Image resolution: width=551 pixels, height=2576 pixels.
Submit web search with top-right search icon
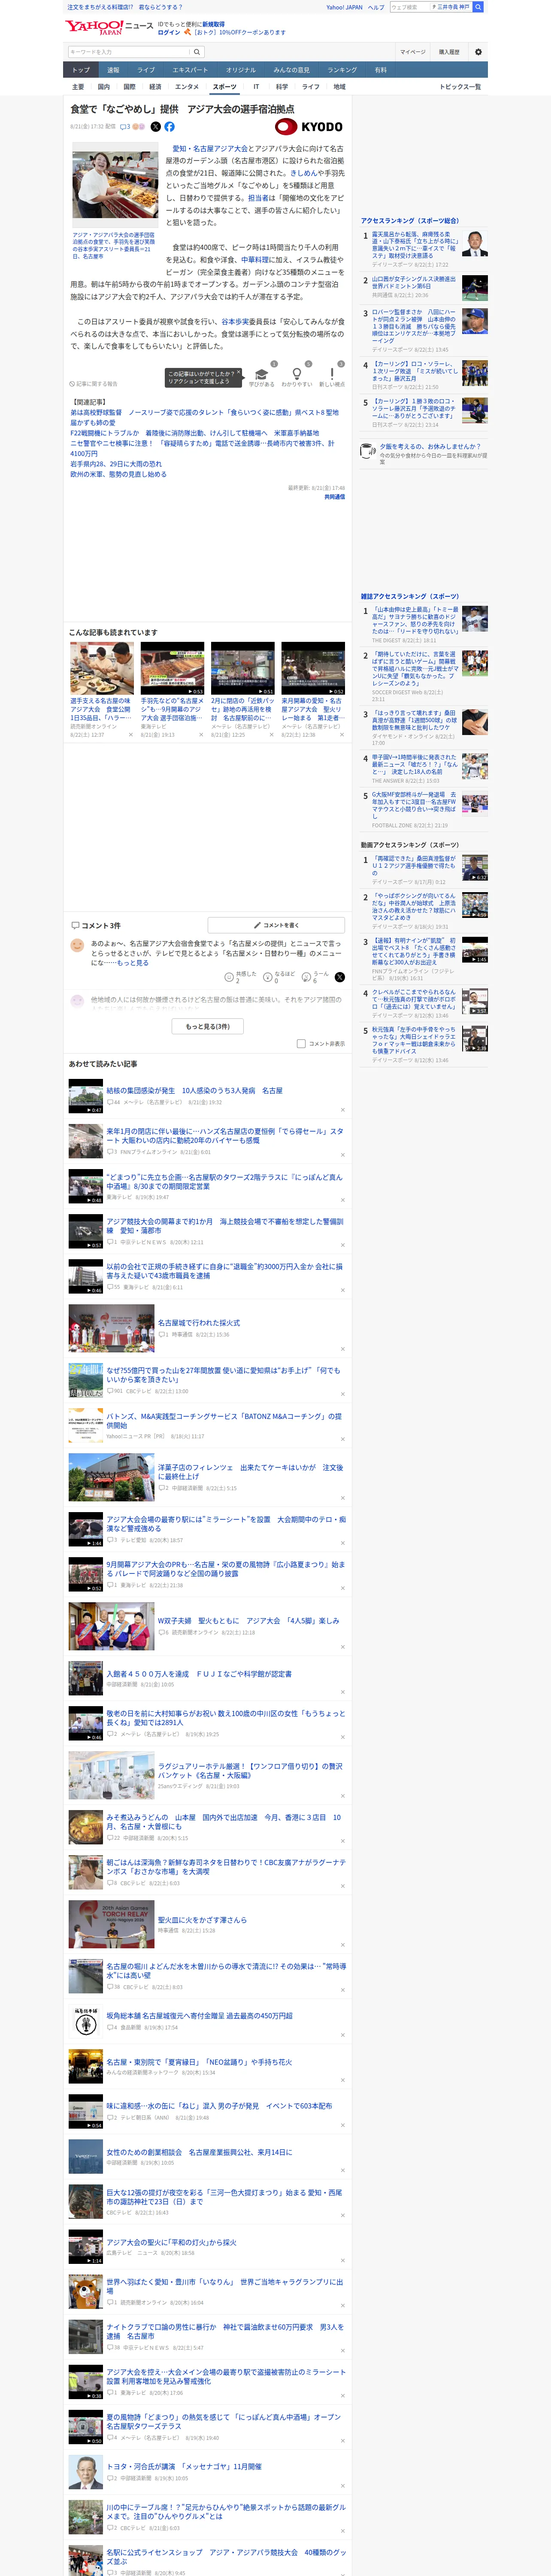click(x=478, y=7)
